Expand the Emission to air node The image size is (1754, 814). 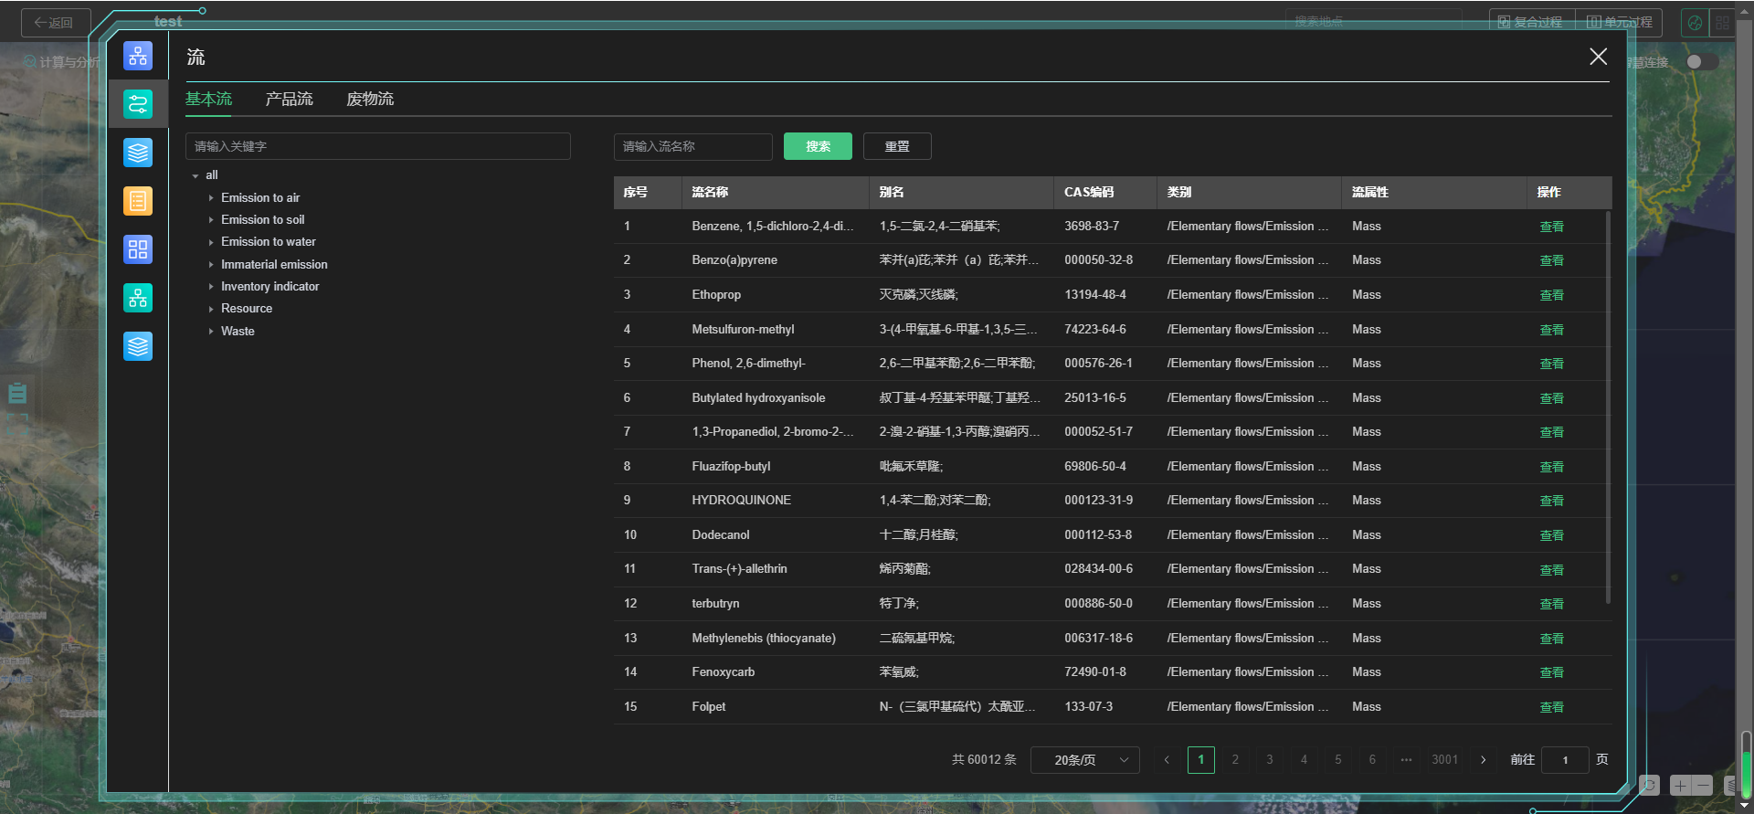tap(211, 198)
